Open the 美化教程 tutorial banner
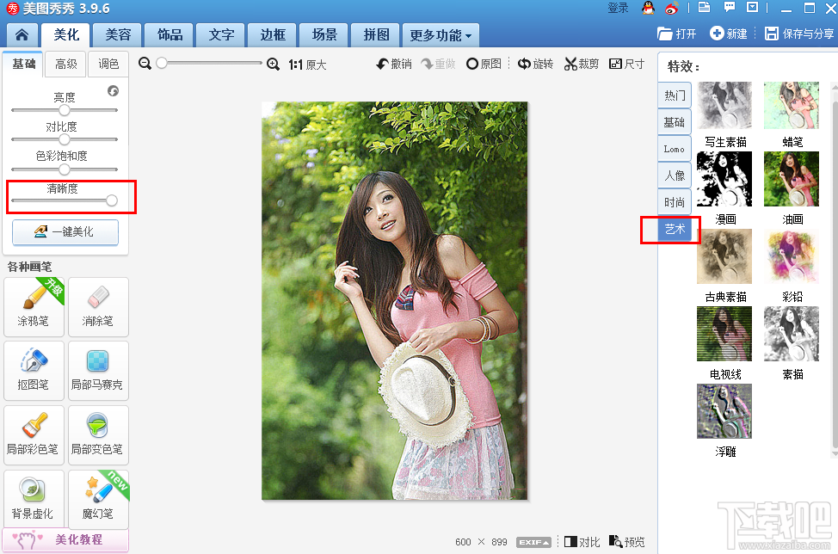Screen dimensions: 838x554 [65, 539]
